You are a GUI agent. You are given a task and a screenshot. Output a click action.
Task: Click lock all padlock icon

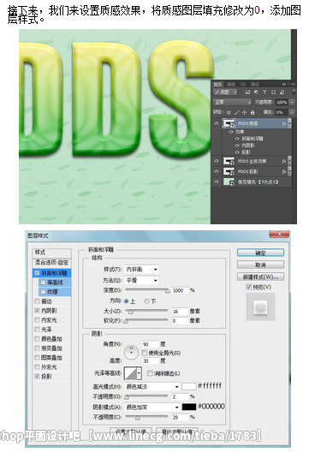coord(253,112)
